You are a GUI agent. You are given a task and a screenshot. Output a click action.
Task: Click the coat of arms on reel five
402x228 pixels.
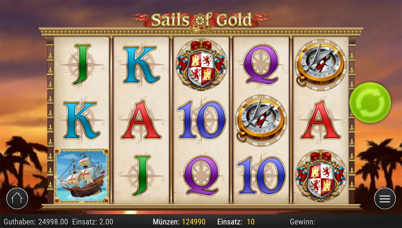click(x=321, y=176)
